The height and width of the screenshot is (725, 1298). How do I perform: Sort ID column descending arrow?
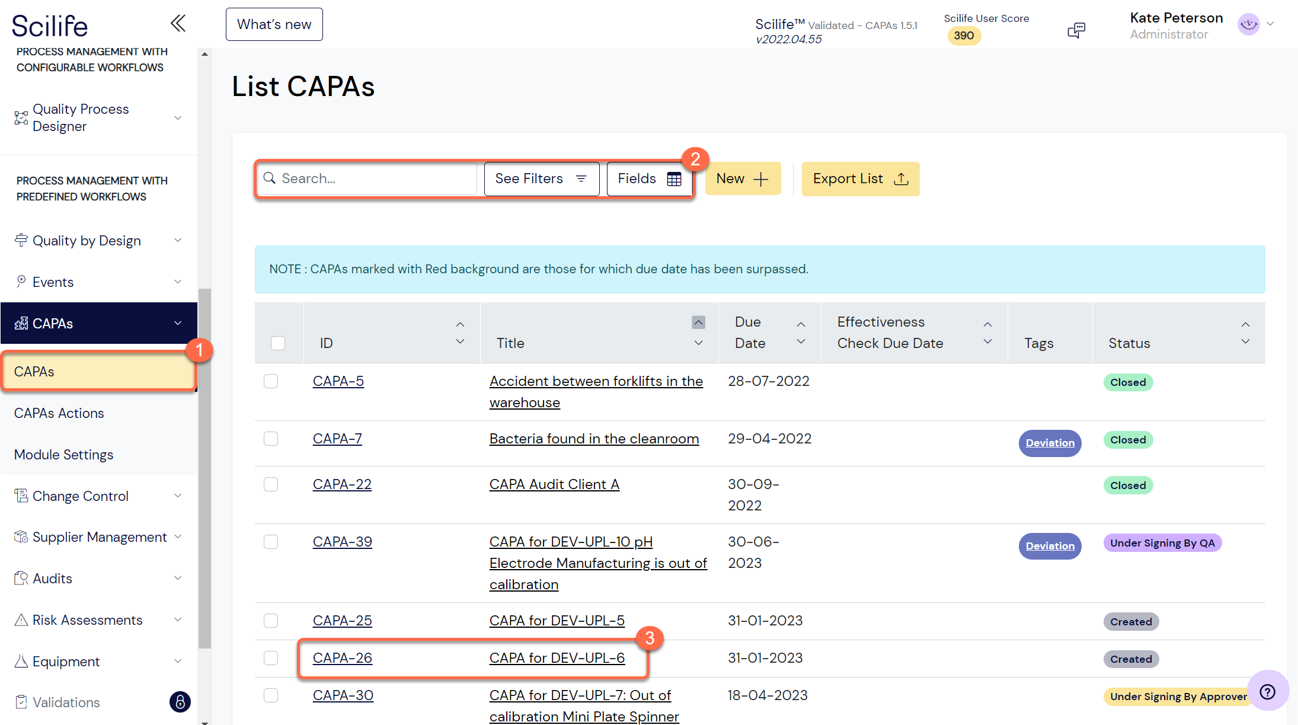(x=460, y=341)
